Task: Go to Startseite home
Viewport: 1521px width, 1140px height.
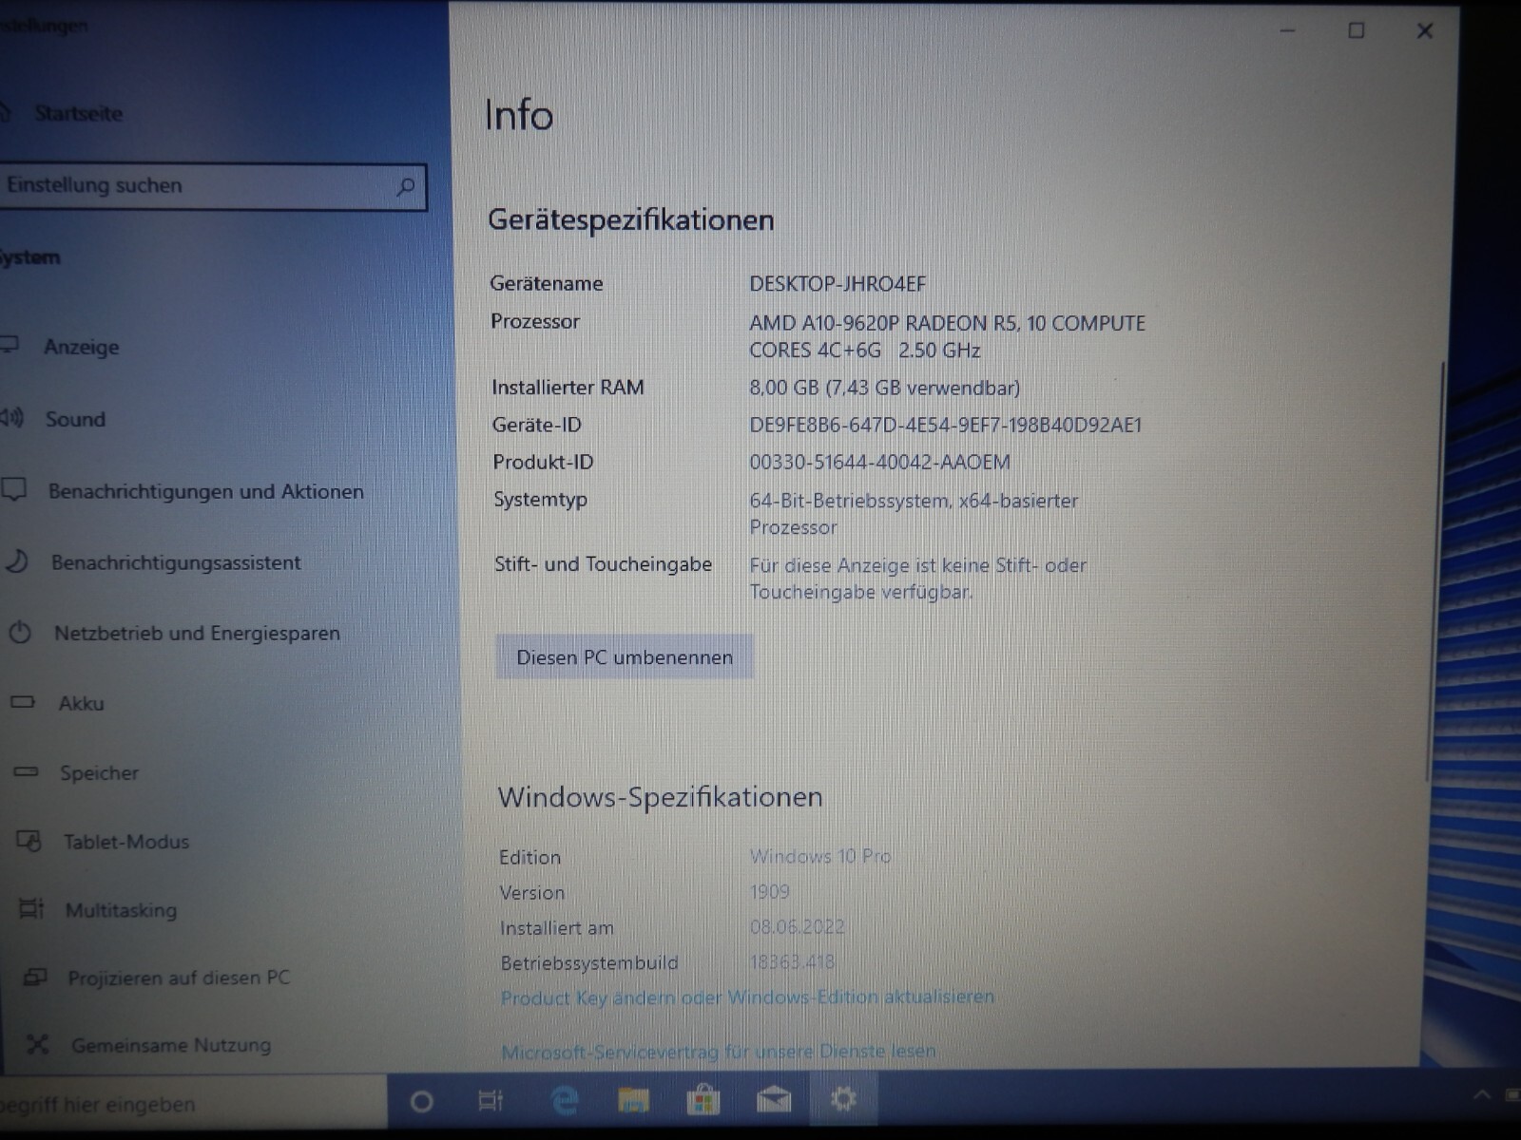Action: pos(79,114)
